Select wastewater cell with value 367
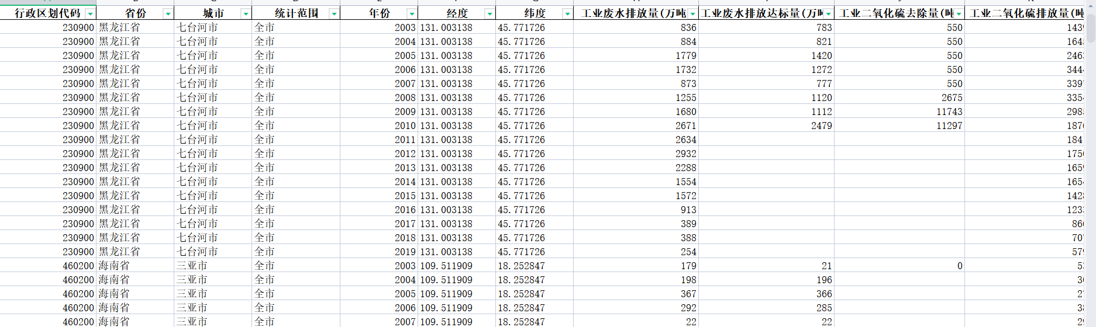The image size is (1096, 327). (636, 294)
